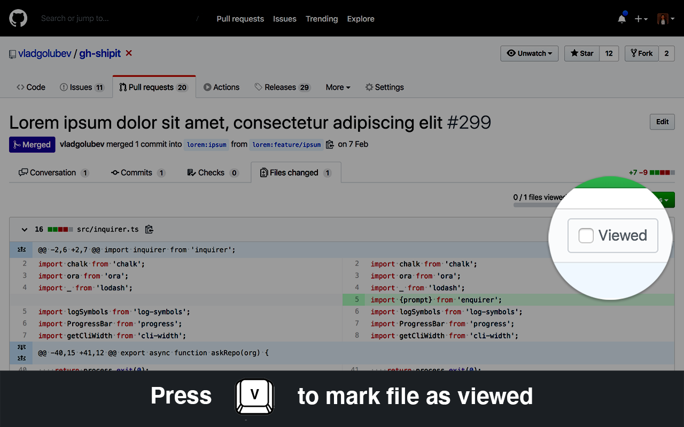Open the user avatar menu
Image resolution: width=684 pixels, height=427 pixels.
[666, 19]
